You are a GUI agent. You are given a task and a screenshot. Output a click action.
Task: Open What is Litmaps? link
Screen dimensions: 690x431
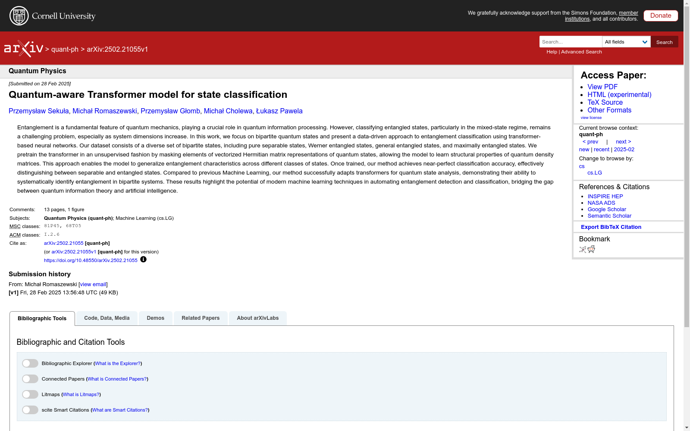pyautogui.click(x=81, y=395)
